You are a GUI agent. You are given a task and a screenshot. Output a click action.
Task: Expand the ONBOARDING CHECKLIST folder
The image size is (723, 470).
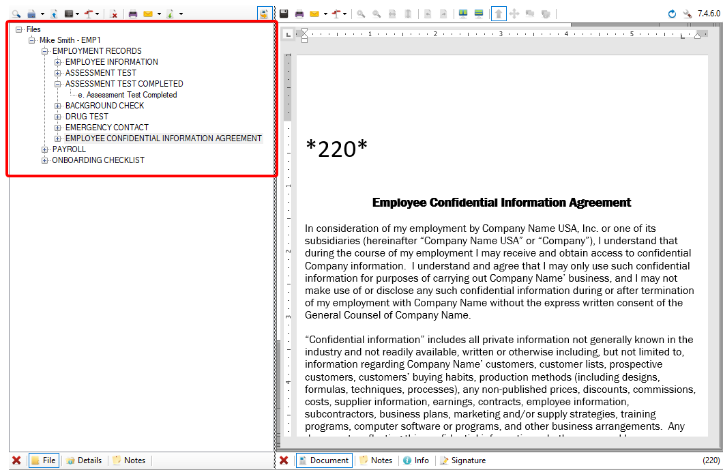[x=45, y=160]
